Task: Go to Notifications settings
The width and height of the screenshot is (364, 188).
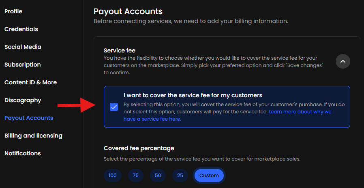Action: click(23, 153)
